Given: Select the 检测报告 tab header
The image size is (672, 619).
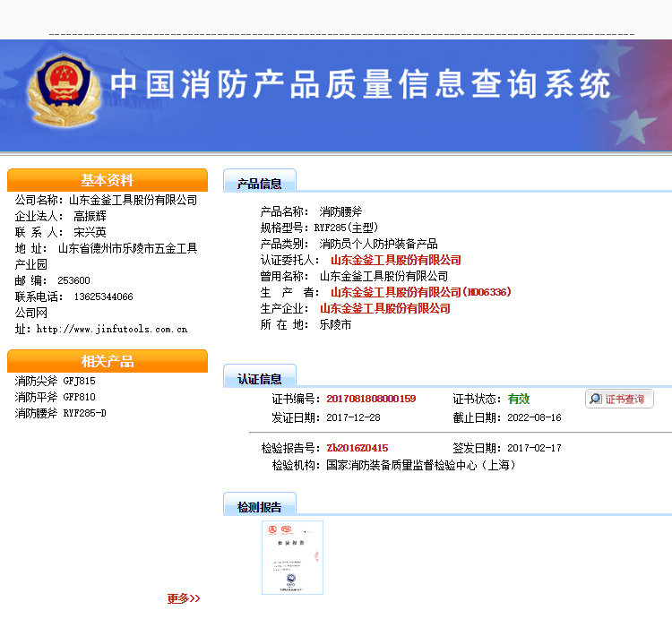Looking at the screenshot, I should click(x=259, y=504).
